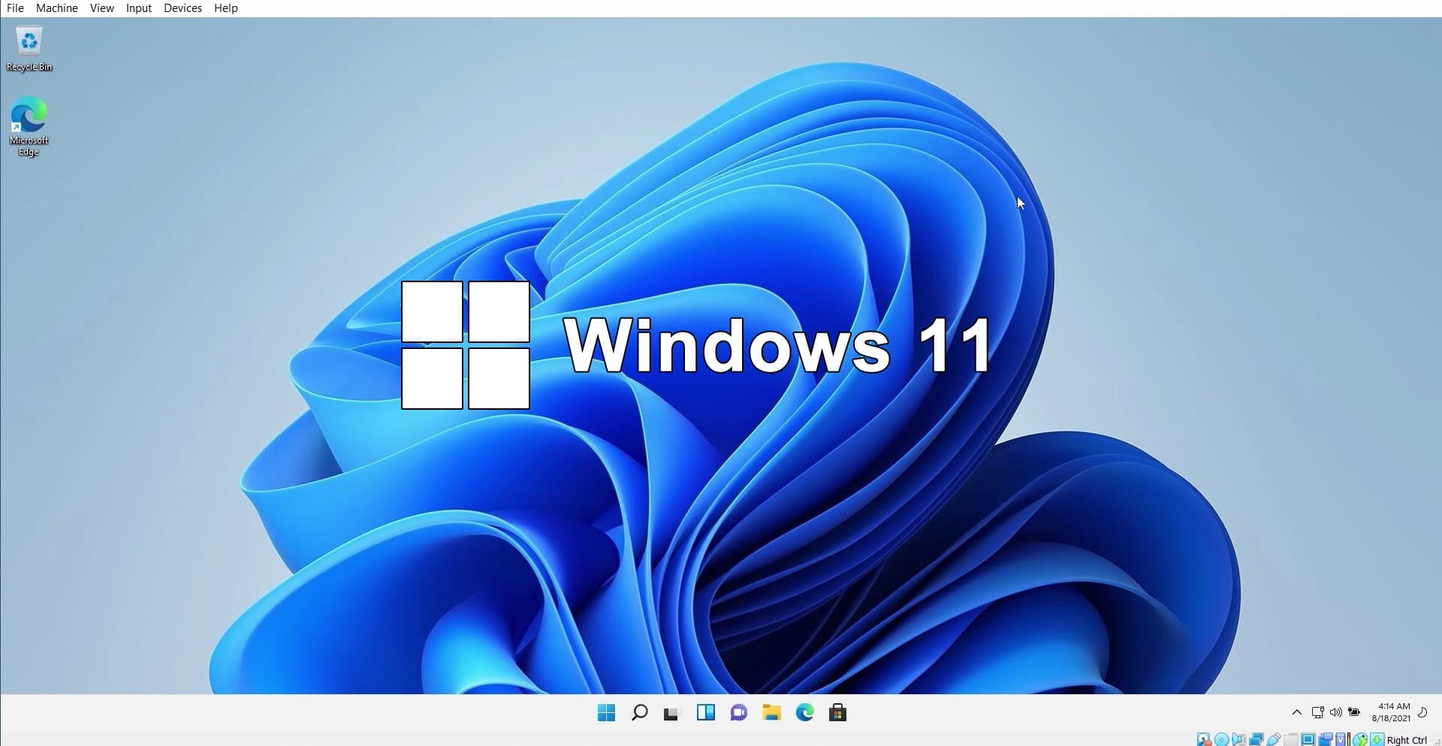Screen dimensions: 1442x746
Task: Click the taskbar Search magnifier icon
Action: (639, 713)
